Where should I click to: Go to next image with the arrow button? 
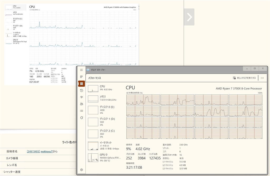pos(189,17)
